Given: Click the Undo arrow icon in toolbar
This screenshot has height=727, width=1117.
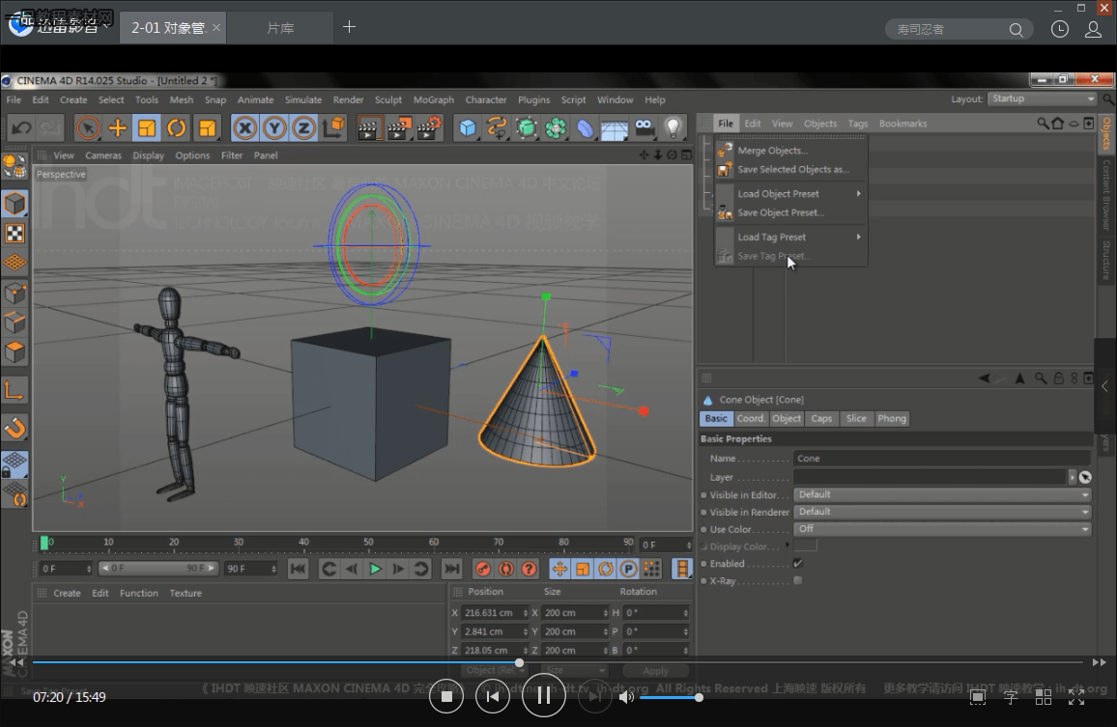Looking at the screenshot, I should pyautogui.click(x=21, y=128).
